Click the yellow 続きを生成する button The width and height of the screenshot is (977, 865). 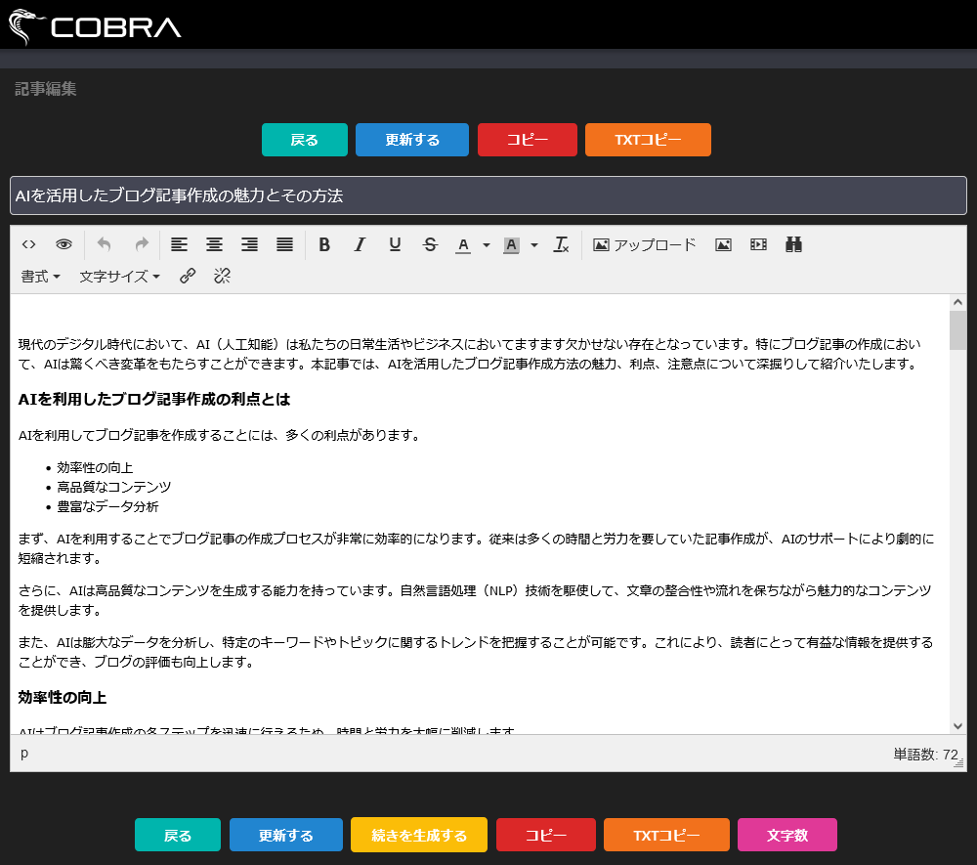pos(418,836)
